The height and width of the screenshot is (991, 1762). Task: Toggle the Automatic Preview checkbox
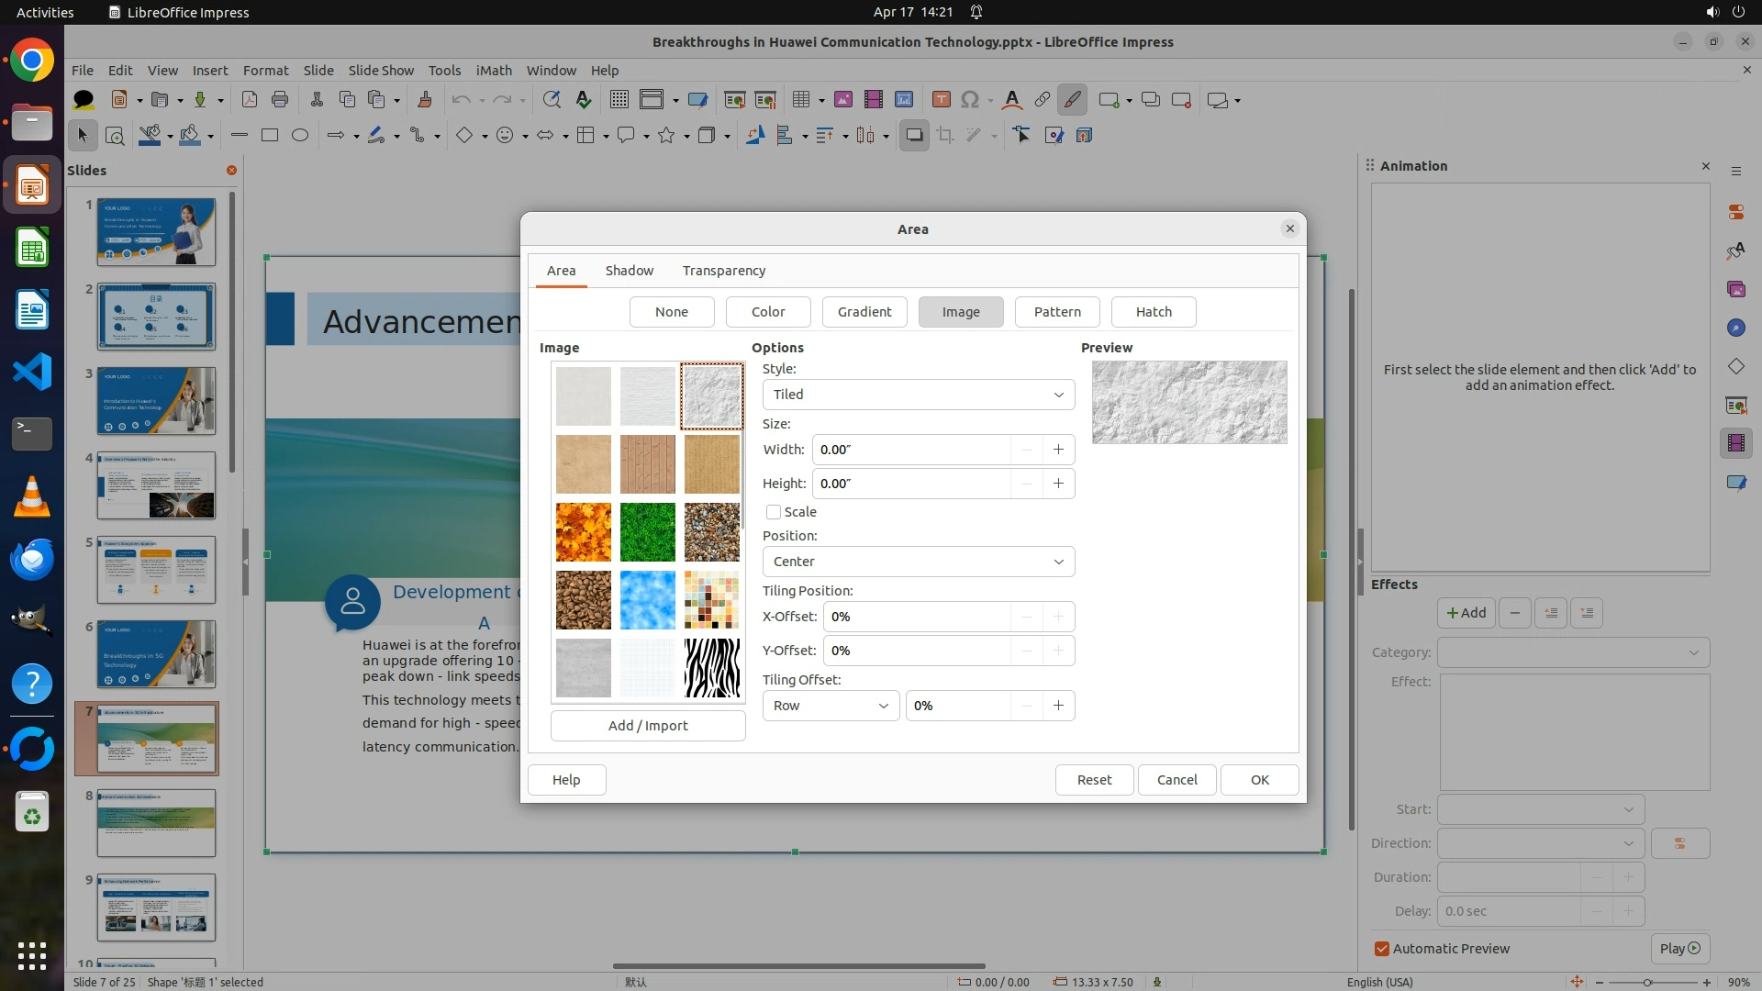1382,949
